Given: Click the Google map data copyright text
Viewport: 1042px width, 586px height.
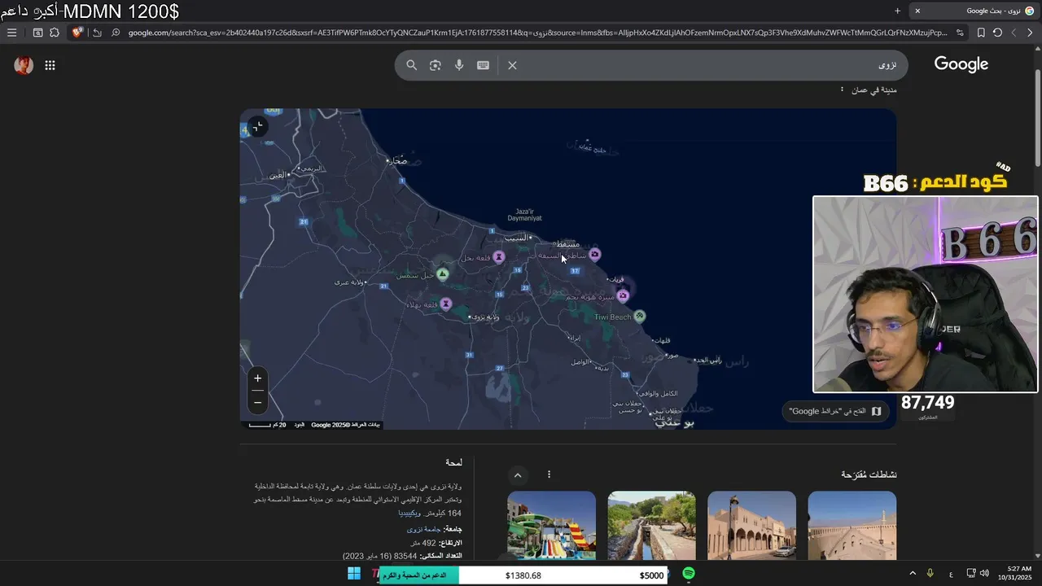Looking at the screenshot, I should coord(346,425).
